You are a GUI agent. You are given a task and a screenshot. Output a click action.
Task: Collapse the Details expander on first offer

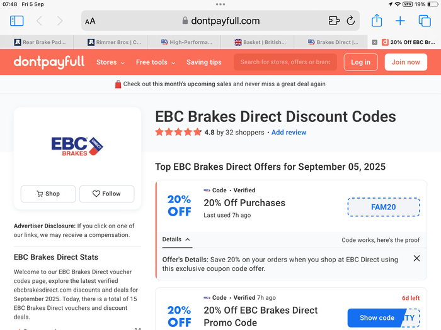pyautogui.click(x=176, y=239)
